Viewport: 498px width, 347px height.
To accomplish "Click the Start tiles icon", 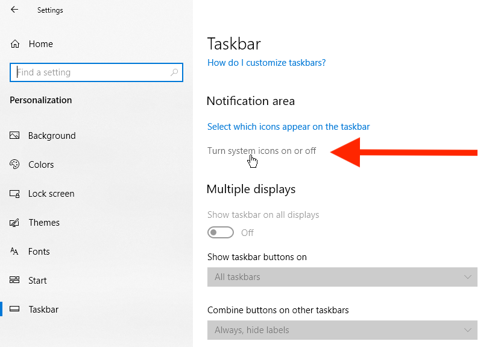I will [x=14, y=280].
